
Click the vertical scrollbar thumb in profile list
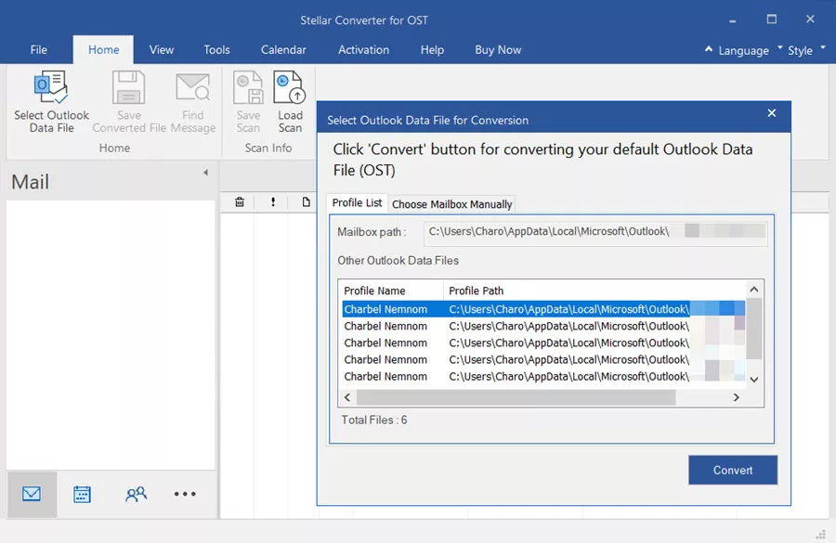click(x=754, y=329)
